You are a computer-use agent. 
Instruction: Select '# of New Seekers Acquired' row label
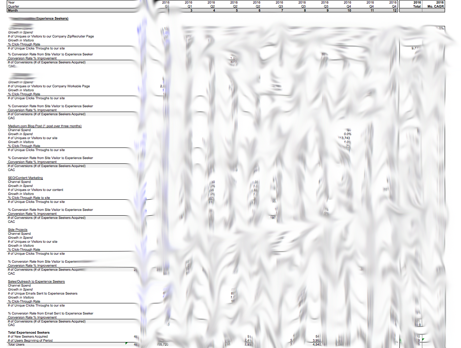pos(27,336)
